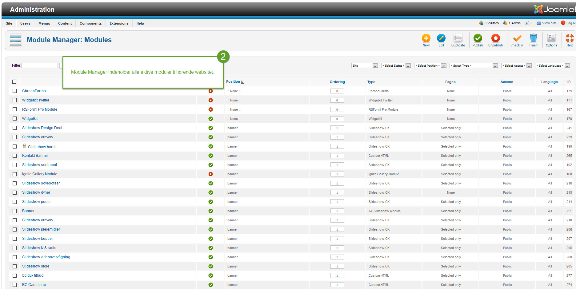Sort by the Access column header

pyautogui.click(x=507, y=82)
